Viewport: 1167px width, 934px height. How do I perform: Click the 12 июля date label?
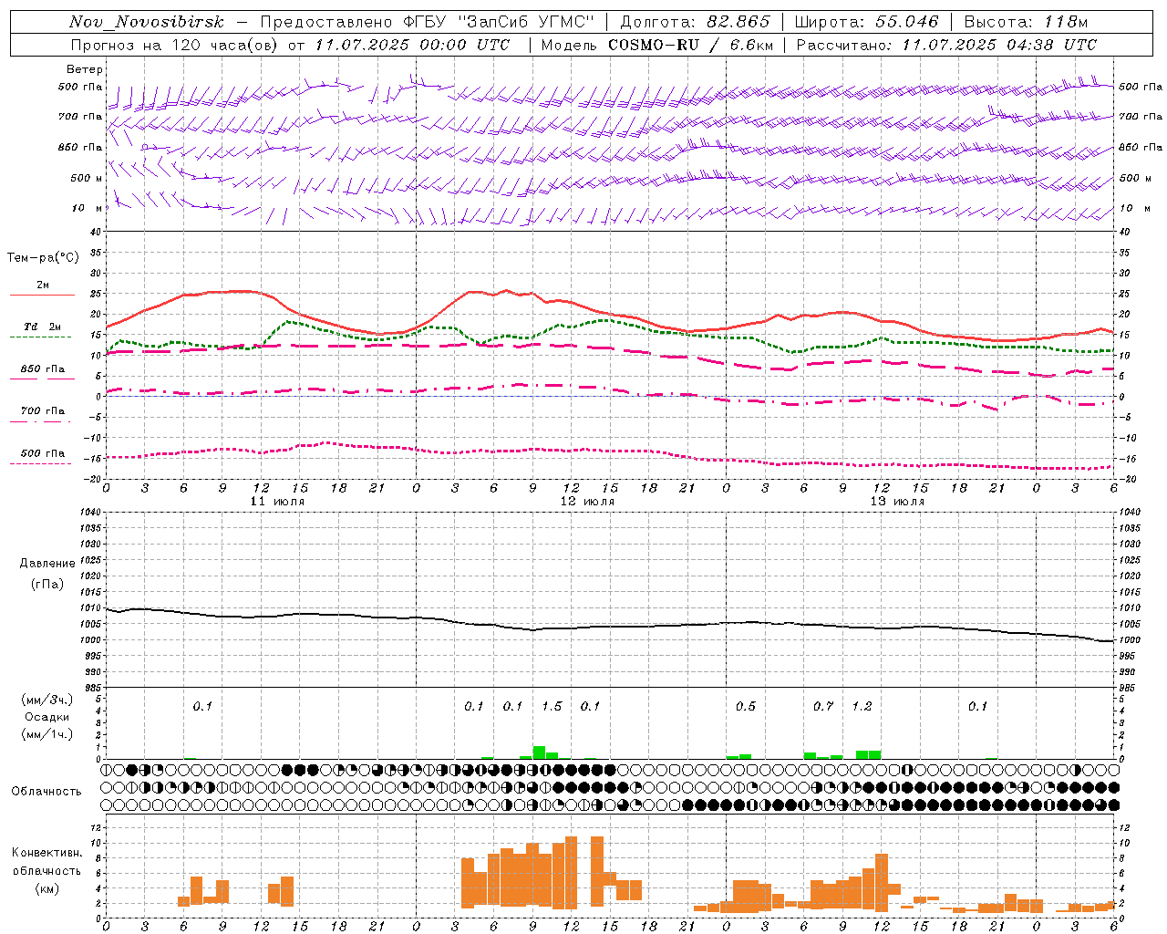pyautogui.click(x=587, y=502)
